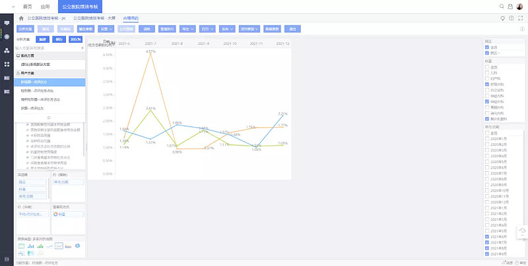This screenshot has height=266, width=528.
Task: Uncheck the 呼吸内科 department checkbox
Action: click(x=486, y=84)
